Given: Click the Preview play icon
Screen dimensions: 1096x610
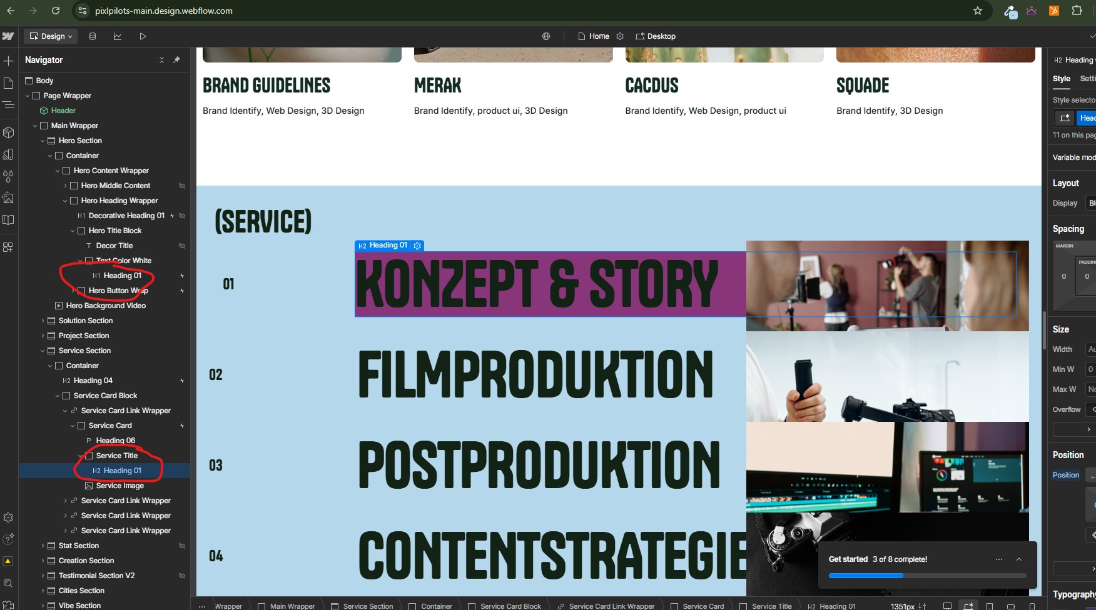Looking at the screenshot, I should pyautogui.click(x=143, y=36).
